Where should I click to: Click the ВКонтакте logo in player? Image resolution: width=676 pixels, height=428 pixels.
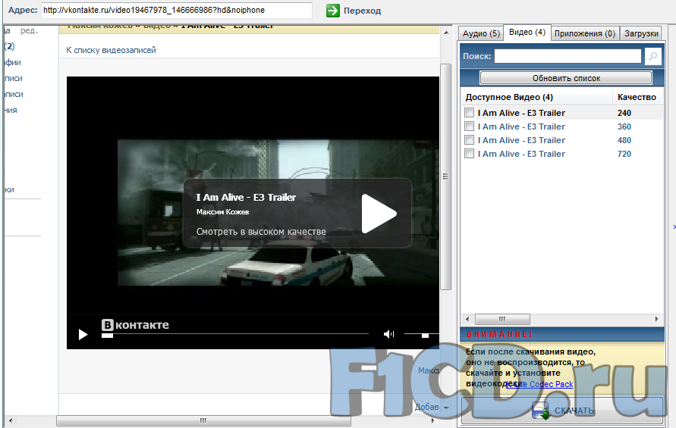tap(135, 325)
